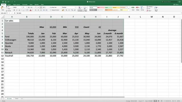The height and width of the screenshot is (102, 182).
Task: Switch to the View tab
Action: tap(42, 5)
